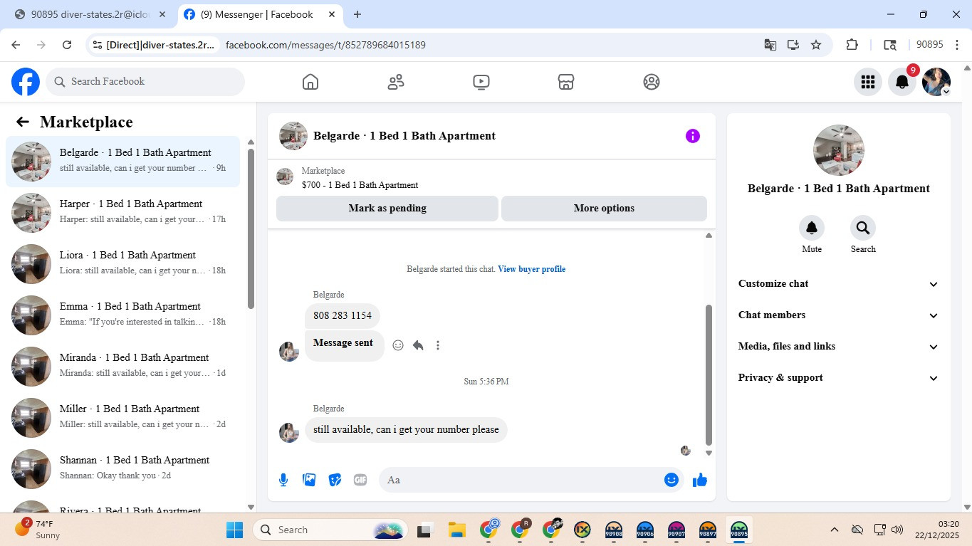Mute the conversation with bell icon

point(812,228)
